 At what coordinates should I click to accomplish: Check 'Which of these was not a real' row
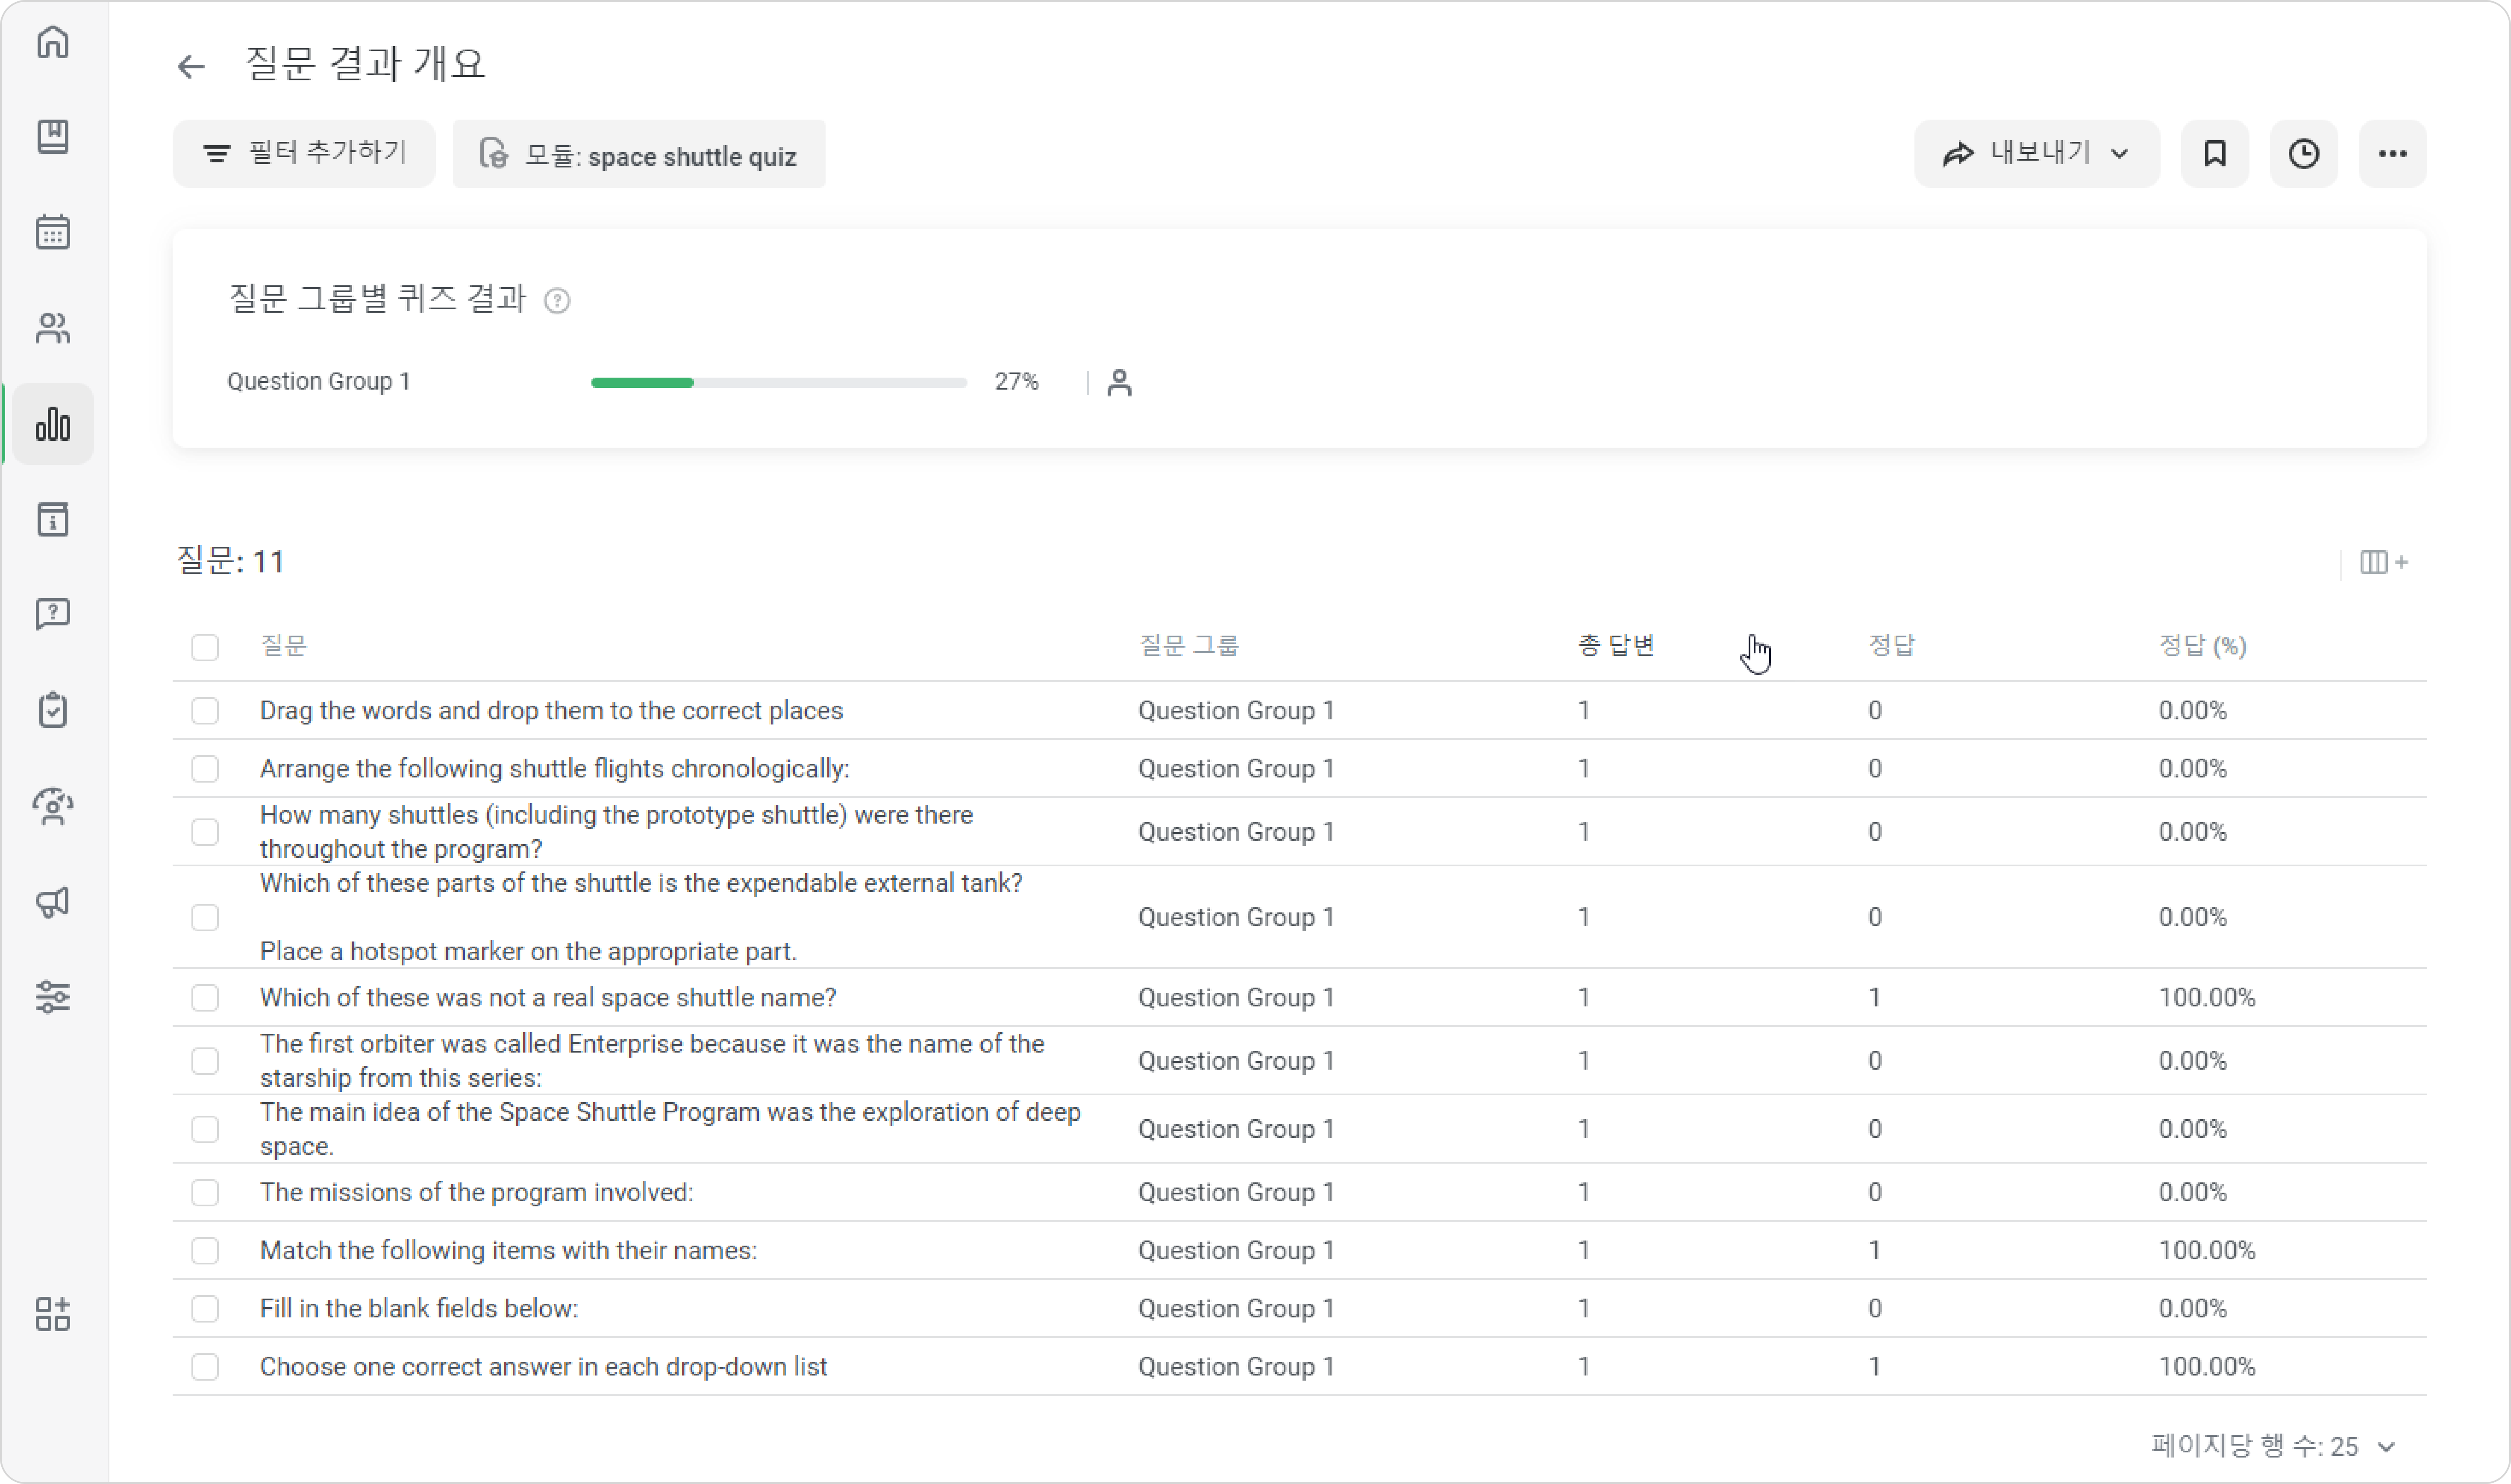point(205,998)
